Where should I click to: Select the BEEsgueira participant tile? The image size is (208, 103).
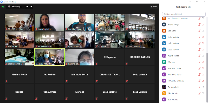coord(110,57)
